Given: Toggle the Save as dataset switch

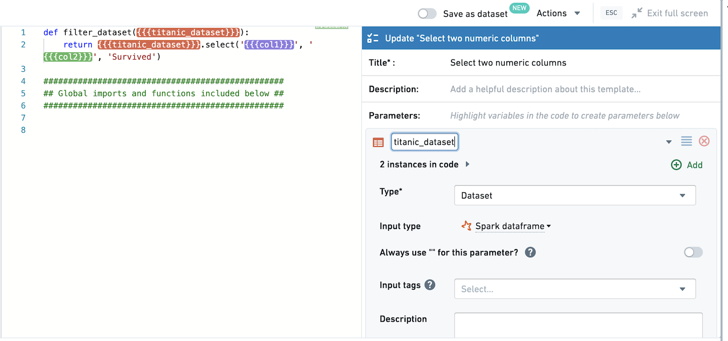Looking at the screenshot, I should [x=427, y=14].
